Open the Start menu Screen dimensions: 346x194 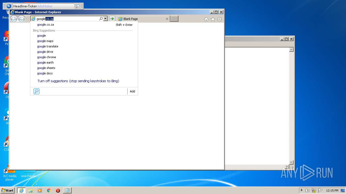(x=7, y=190)
